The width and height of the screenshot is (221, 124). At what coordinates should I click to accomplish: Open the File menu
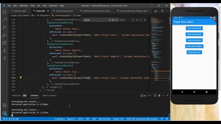click(9, 6)
